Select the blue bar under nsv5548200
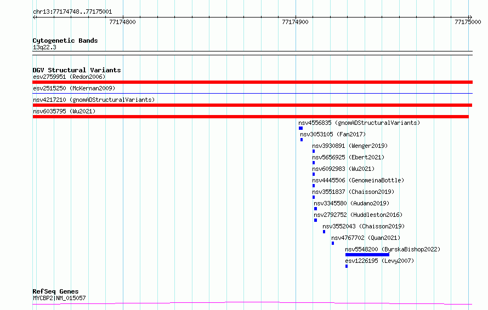The height and width of the screenshot is (310, 488). click(367, 255)
